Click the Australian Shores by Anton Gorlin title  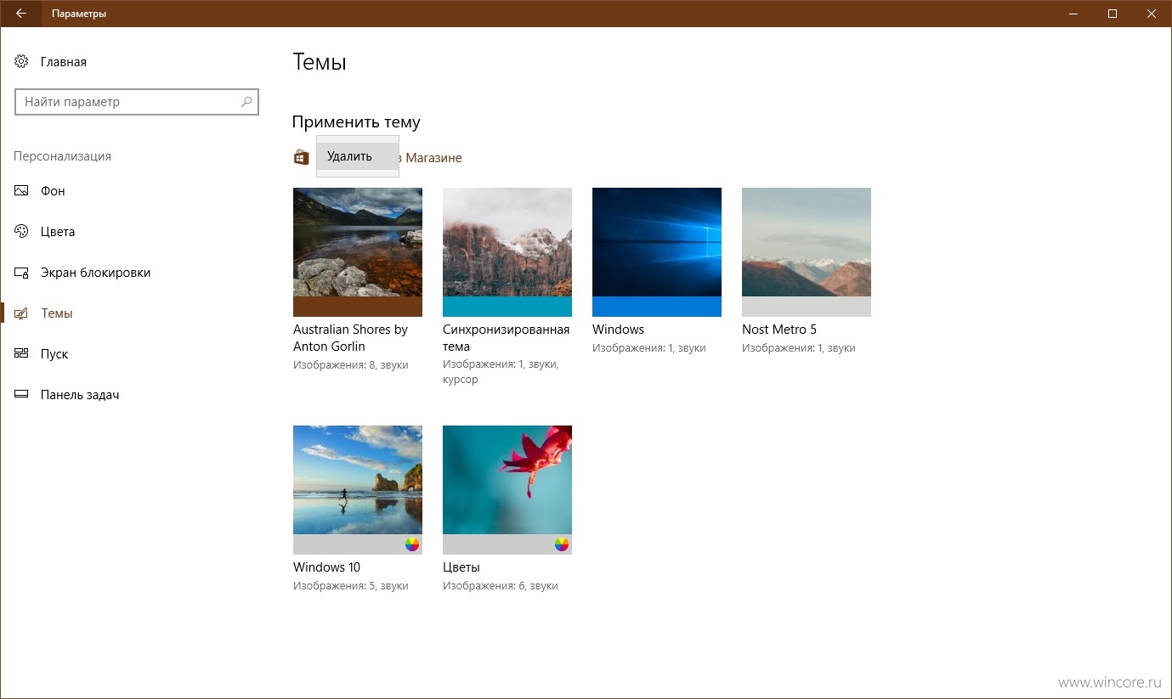[x=350, y=338]
